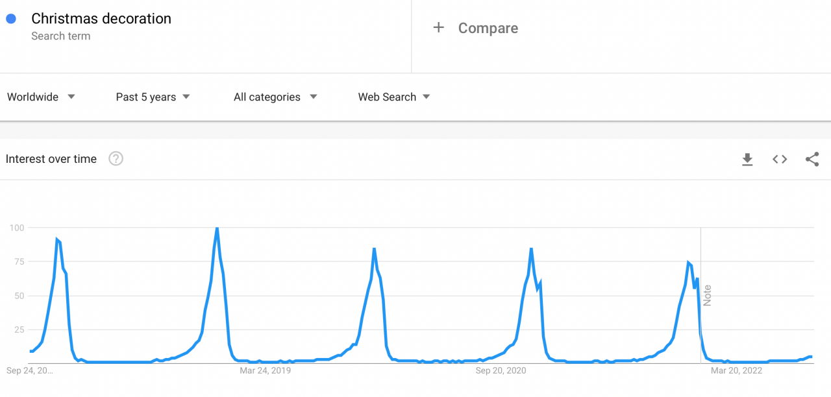831x397 pixels.
Task: Click the December 2018 peak on the chart
Action: (216, 228)
